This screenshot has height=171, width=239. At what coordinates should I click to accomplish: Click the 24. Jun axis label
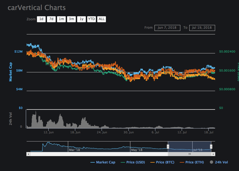coord(102,132)
